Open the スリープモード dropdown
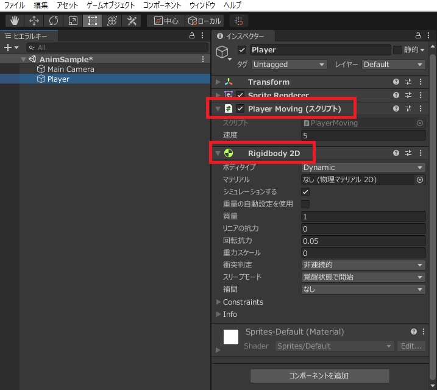The height and width of the screenshot is (390, 437). point(363,277)
